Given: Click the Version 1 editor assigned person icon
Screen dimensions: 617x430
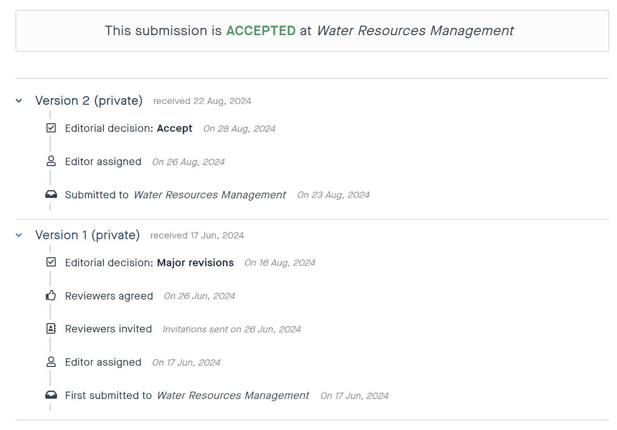Looking at the screenshot, I should 51,362.
